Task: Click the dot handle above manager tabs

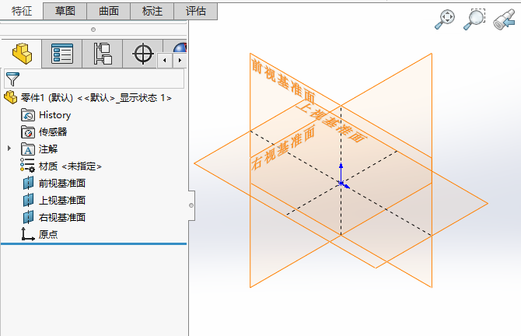Action: pyautogui.click(x=93, y=30)
